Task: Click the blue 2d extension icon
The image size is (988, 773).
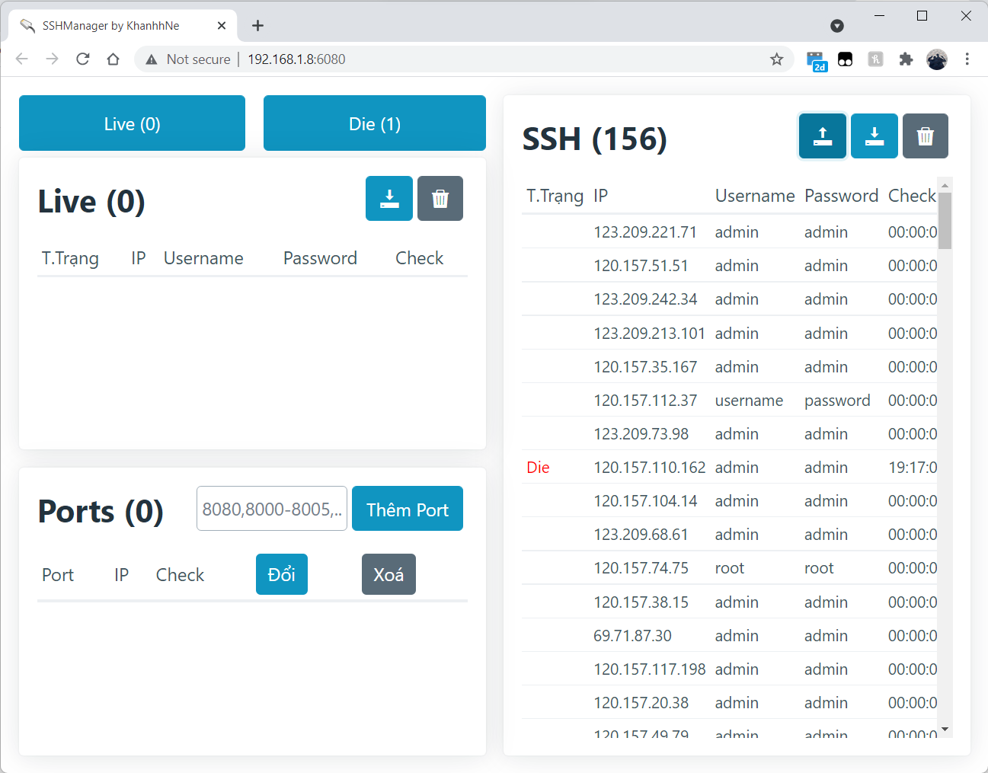Action: pyautogui.click(x=817, y=61)
